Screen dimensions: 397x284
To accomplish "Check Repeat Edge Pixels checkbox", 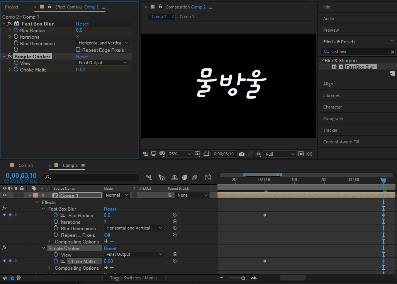I will click(78, 50).
